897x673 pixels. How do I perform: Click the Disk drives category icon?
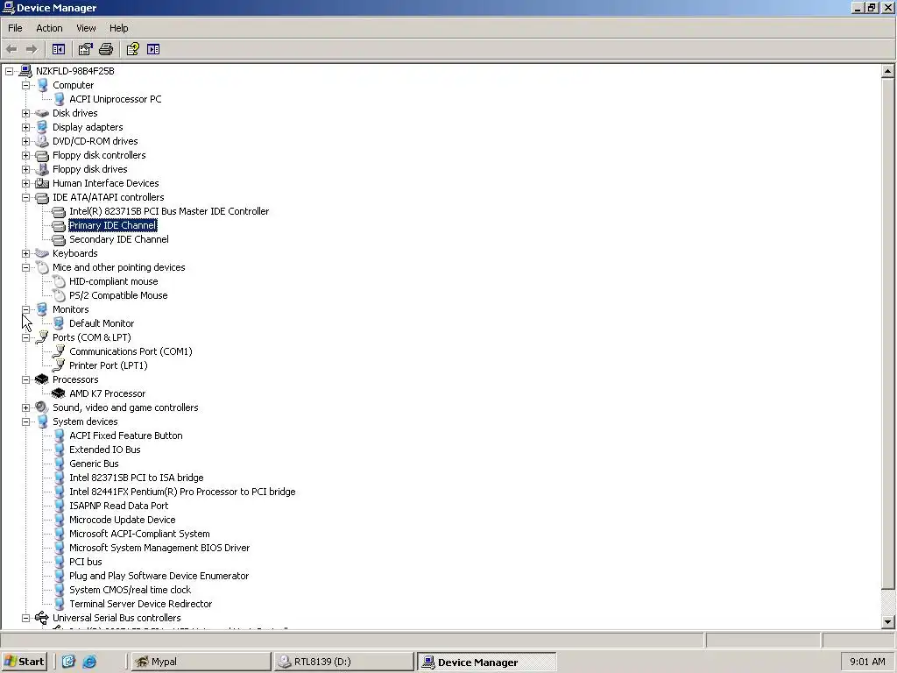[42, 113]
